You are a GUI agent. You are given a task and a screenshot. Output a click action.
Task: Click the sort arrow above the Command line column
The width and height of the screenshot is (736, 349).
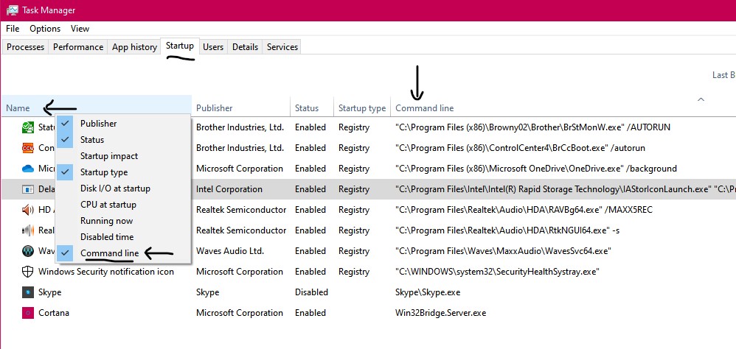coord(701,99)
